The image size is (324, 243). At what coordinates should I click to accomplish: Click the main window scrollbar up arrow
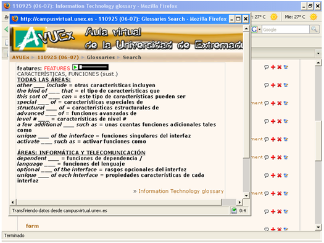point(318,62)
